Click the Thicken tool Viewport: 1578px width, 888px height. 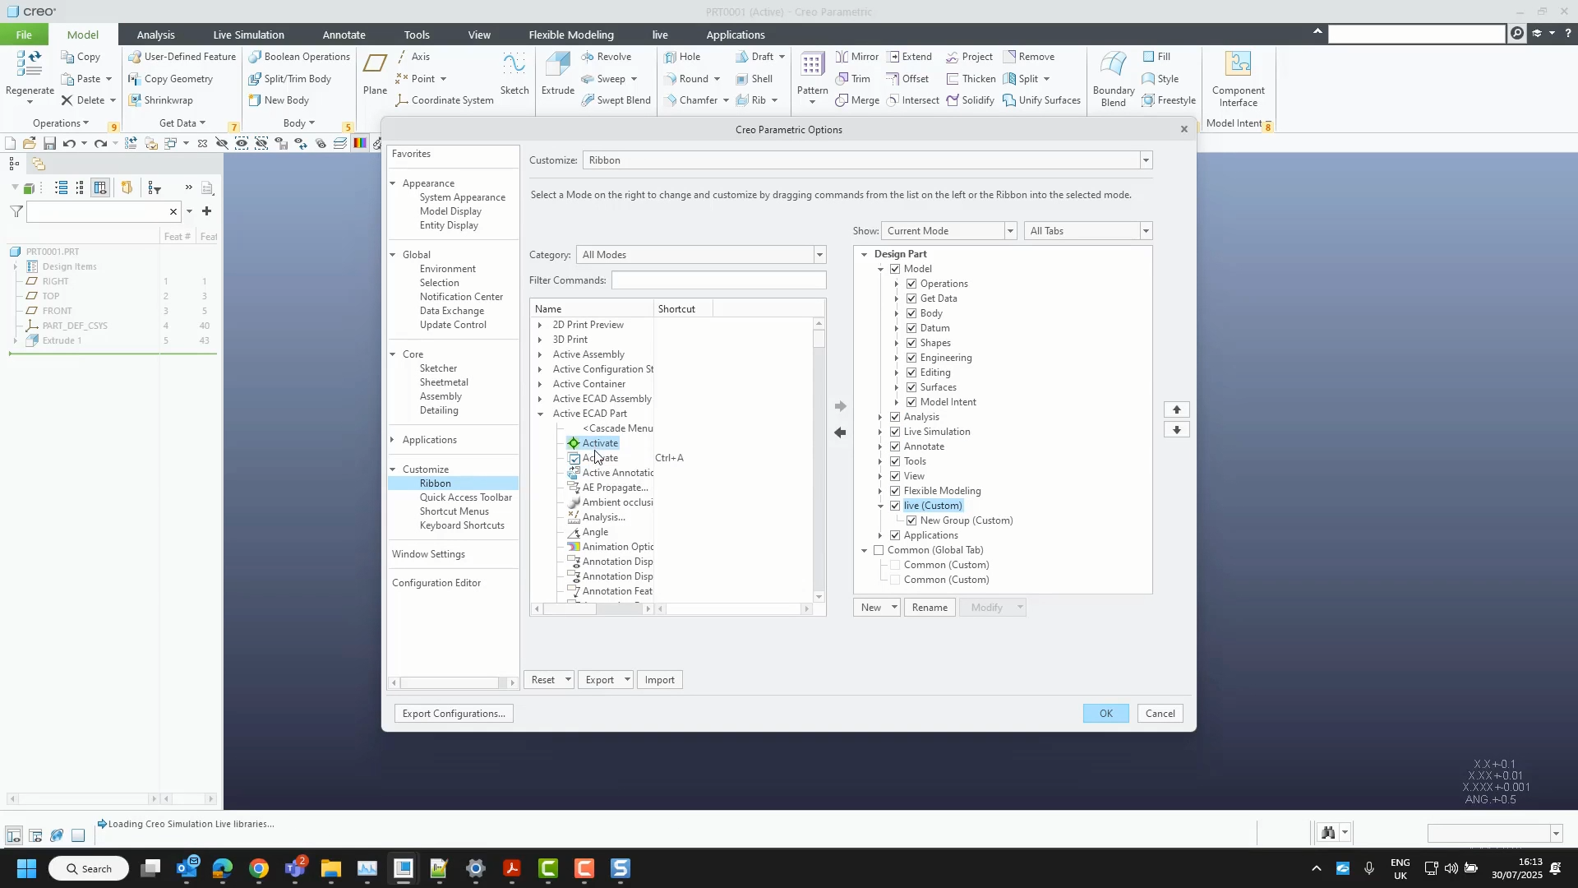click(x=971, y=79)
